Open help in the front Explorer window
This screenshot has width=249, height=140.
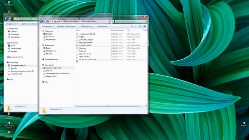tap(144, 26)
